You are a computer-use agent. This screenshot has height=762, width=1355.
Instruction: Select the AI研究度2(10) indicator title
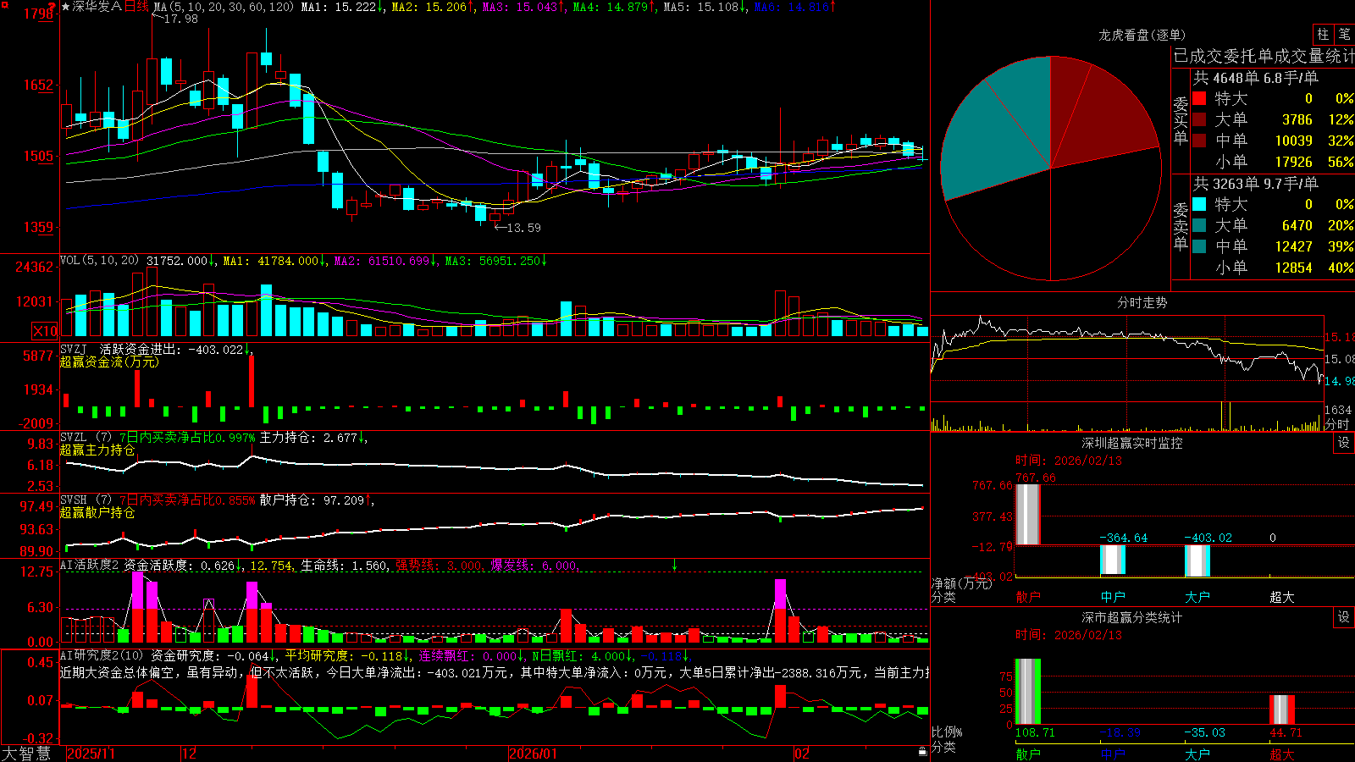point(102,655)
